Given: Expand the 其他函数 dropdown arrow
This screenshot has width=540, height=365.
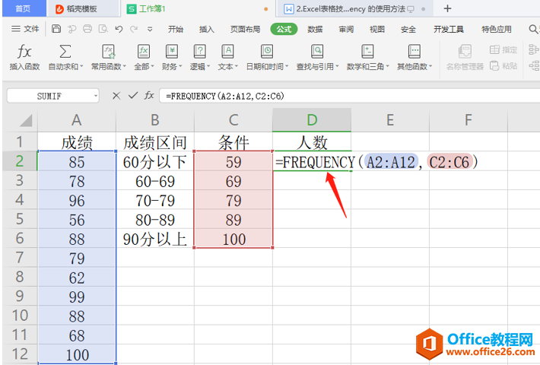Looking at the screenshot, I should pyautogui.click(x=430, y=67).
